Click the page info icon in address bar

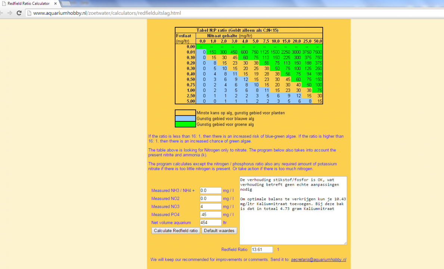29,13
